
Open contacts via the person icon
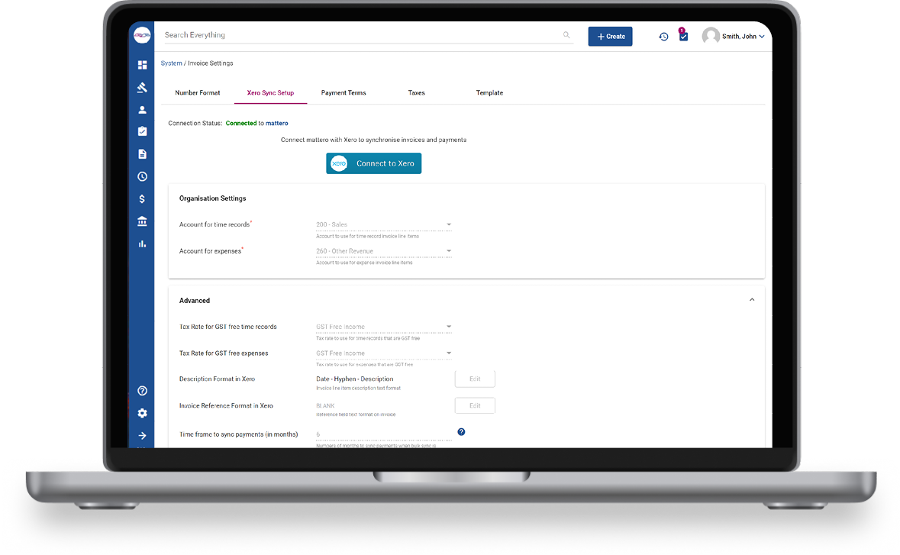[142, 110]
